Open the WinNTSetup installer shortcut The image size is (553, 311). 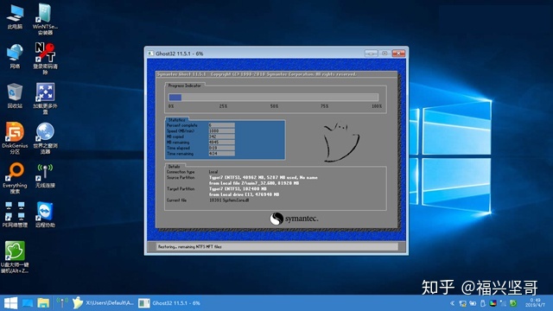[45, 19]
